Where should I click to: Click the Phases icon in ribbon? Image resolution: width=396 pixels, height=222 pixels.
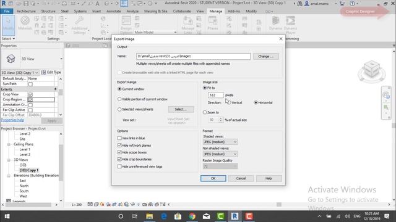pos(213,23)
